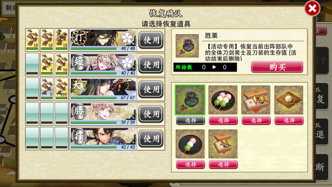The height and width of the screenshot is (187, 332).
Task: Close the 恢复确认 dialog with red X
Action: 312,8
